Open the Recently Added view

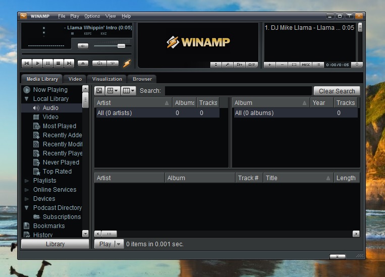click(62, 135)
